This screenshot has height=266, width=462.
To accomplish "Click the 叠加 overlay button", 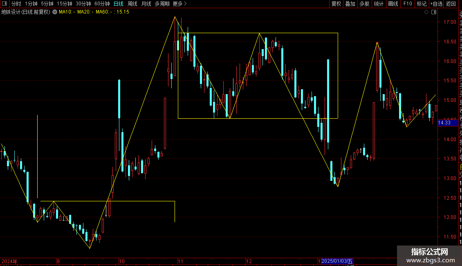I will coord(350,4).
